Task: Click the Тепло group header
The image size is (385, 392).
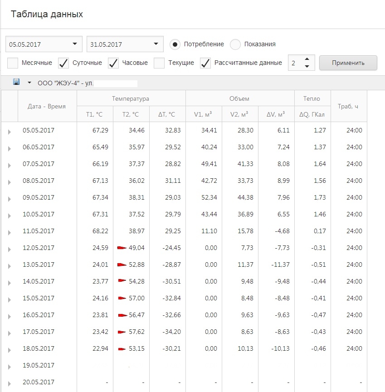Action: click(x=312, y=98)
